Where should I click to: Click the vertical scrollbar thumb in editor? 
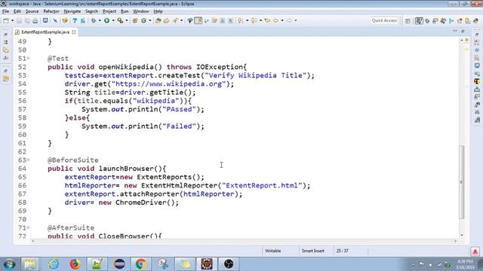461,182
